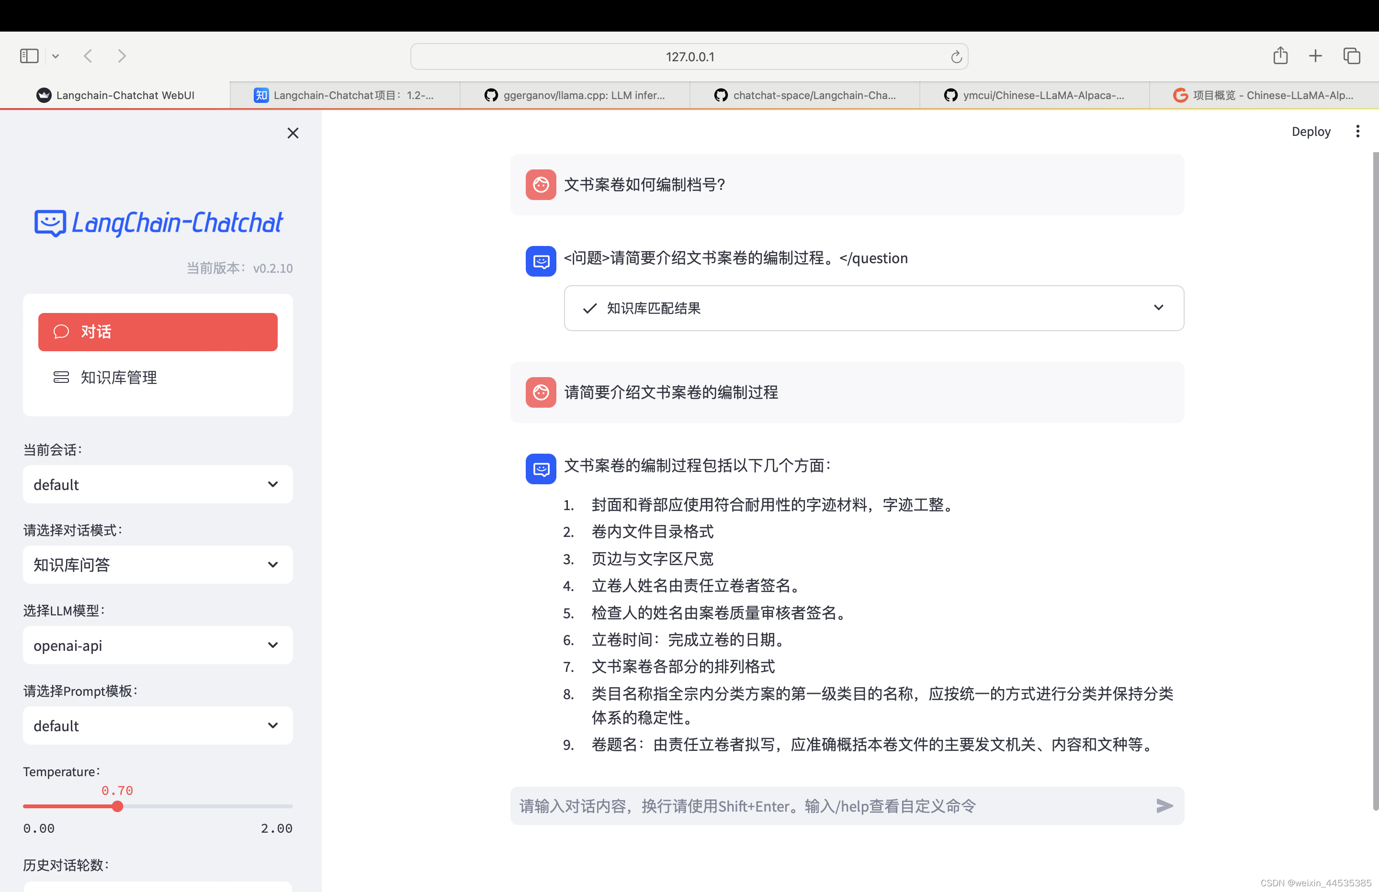This screenshot has width=1379, height=892.
Task: Click the Temperature slider track near 2.00
Action: point(287,807)
